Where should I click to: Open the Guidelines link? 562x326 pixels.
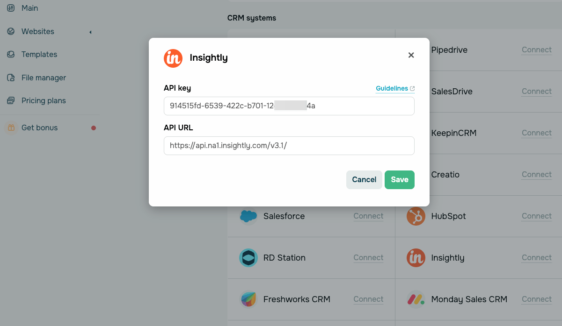click(x=392, y=88)
